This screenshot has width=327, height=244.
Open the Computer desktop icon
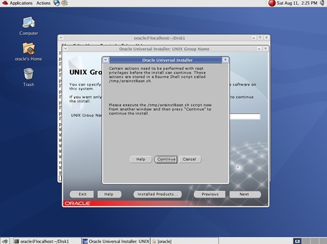tap(28, 26)
